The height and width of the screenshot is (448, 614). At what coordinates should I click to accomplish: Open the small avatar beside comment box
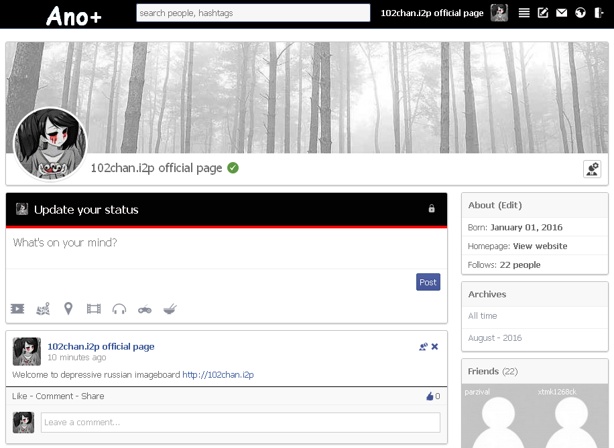23,423
